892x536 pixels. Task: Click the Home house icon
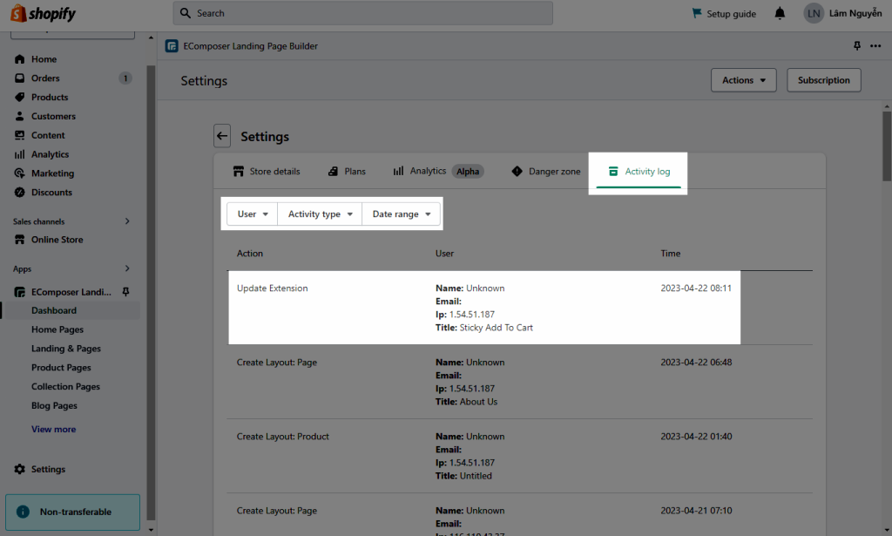pyautogui.click(x=19, y=59)
